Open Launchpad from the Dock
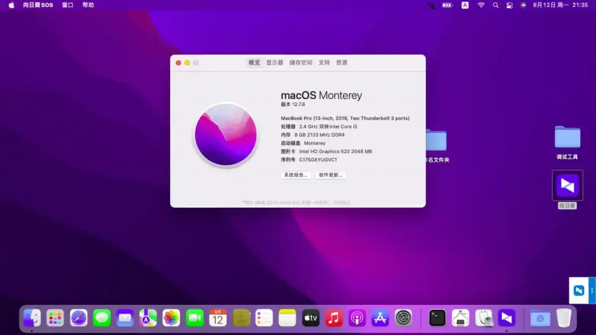Screen dimensions: 596x335 click(x=55, y=318)
